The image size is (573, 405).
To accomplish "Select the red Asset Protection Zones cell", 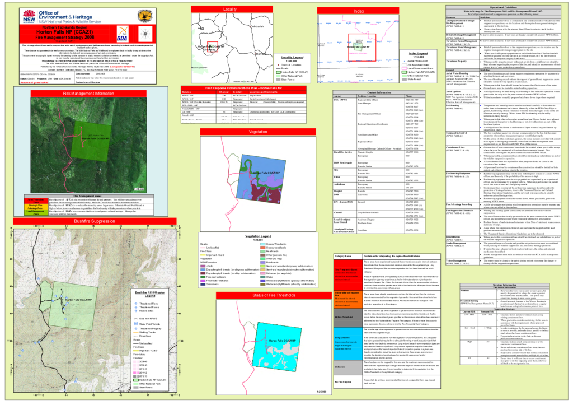I will pyautogui.click(x=36, y=201).
